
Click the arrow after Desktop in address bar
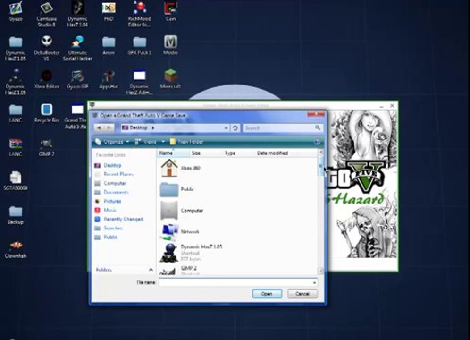pos(153,128)
